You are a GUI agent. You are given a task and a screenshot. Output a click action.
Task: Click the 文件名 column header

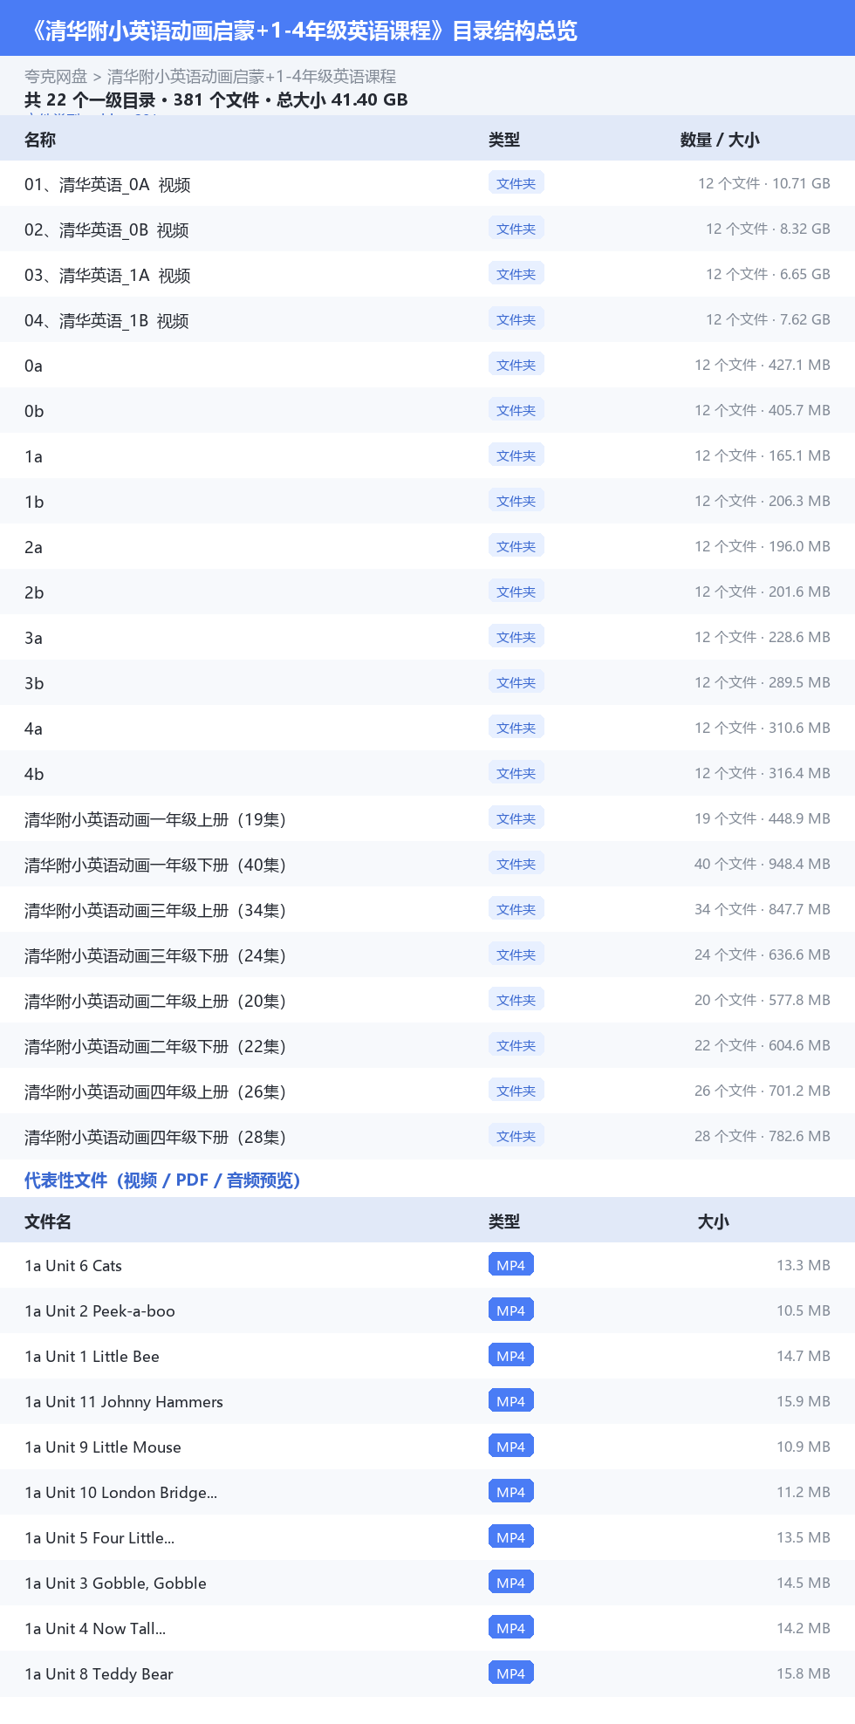[x=48, y=1221]
